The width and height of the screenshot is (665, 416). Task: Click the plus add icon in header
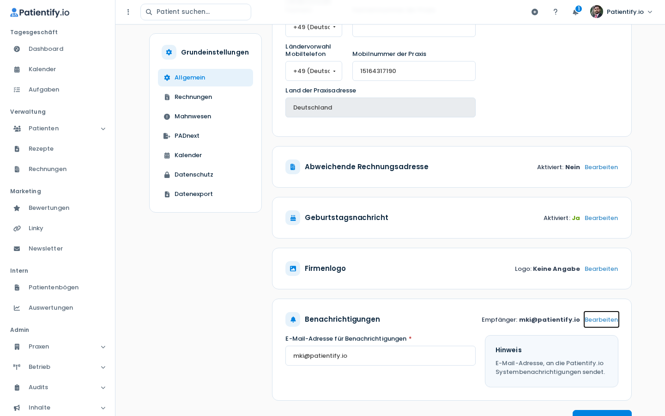point(535,12)
